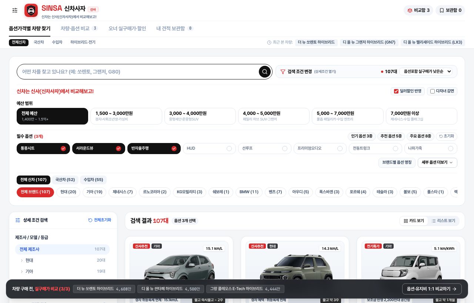This screenshot has height=303, width=474.
Task: Open 비교함 3 compare box
Action: 418,10
